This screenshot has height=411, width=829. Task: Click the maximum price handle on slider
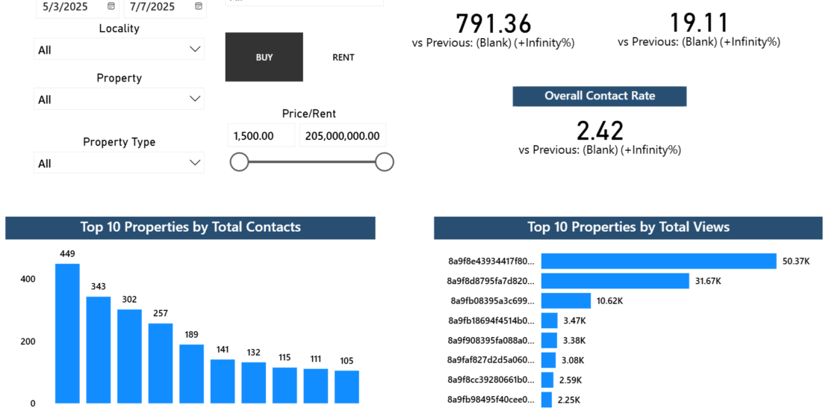(x=385, y=161)
